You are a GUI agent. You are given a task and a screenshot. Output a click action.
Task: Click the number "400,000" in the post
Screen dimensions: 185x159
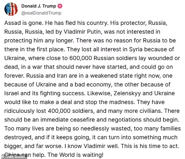tap(59, 111)
